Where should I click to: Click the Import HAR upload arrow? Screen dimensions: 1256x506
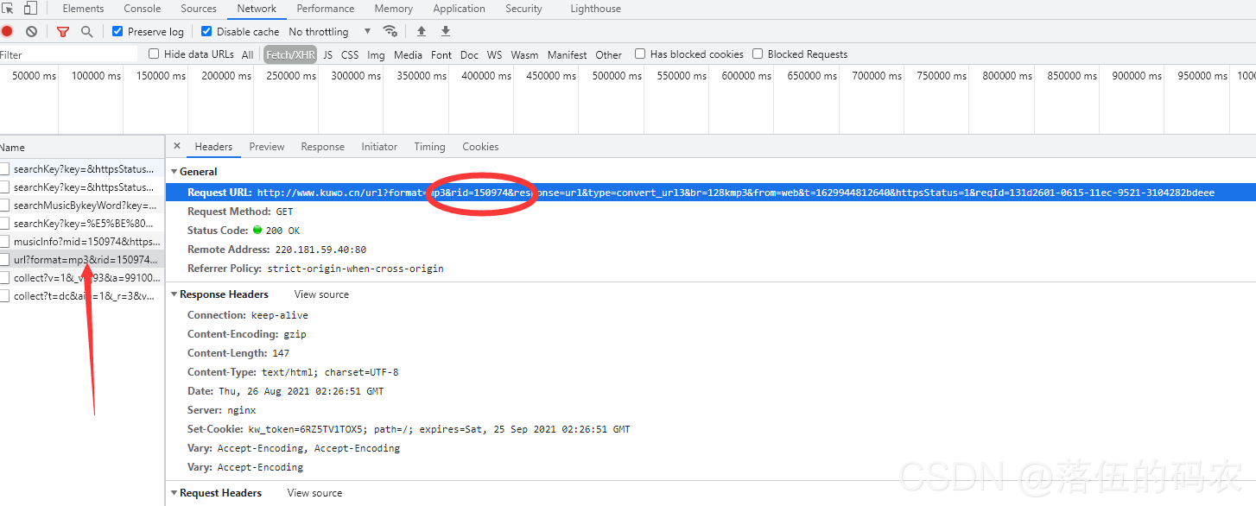tap(422, 31)
